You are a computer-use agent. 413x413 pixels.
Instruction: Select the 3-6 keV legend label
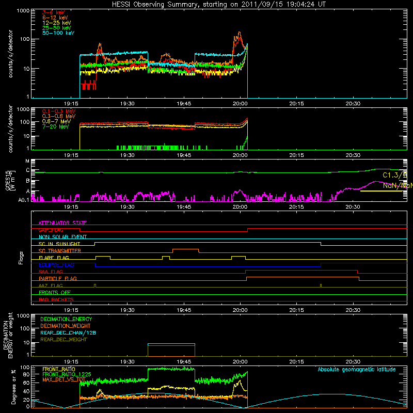[x=54, y=12]
